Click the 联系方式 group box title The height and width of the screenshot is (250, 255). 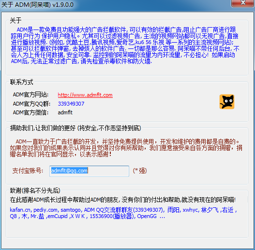coord(21,82)
